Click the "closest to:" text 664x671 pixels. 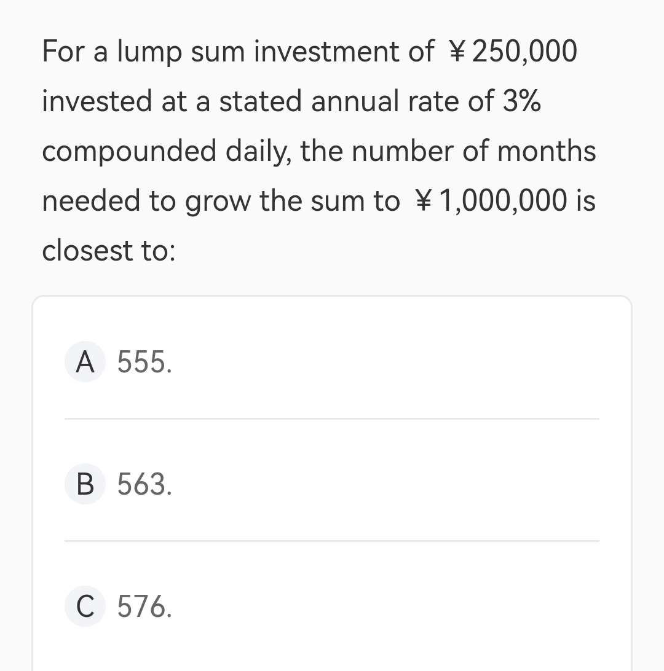[x=109, y=251]
